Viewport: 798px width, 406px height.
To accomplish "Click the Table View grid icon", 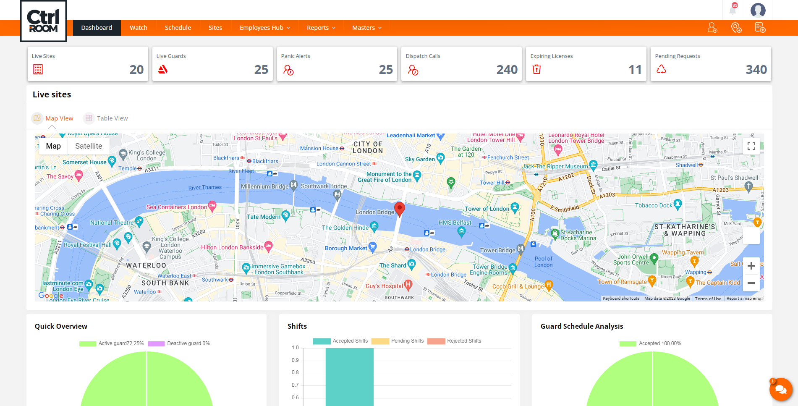I will click(89, 118).
